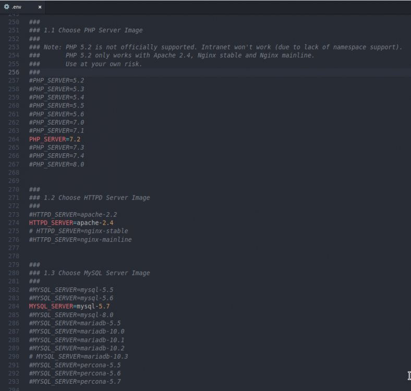
Task: Click the #MYSQL_SERVER=percona-5.7 line
Action: click(x=75, y=382)
